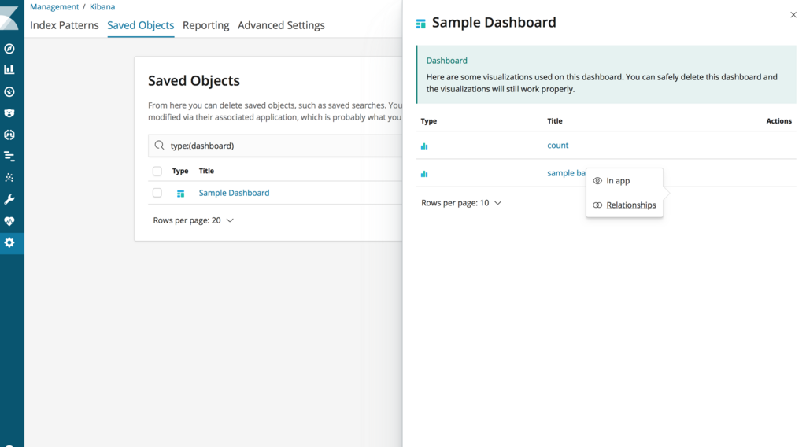
Task: Click the Title column header in flyout
Action: pyautogui.click(x=555, y=121)
